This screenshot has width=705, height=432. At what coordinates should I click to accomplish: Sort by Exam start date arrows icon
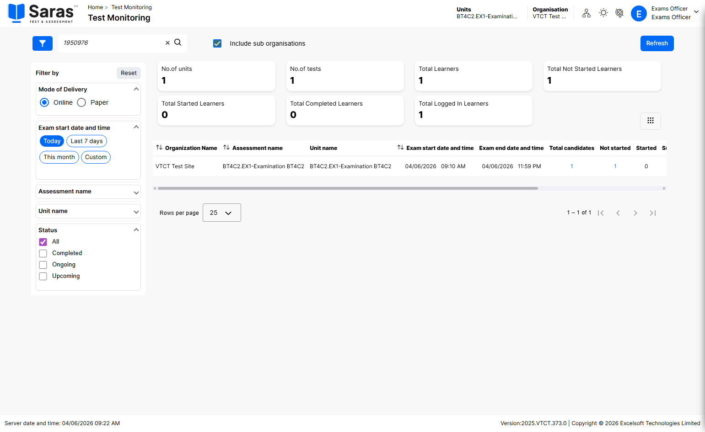[400, 148]
